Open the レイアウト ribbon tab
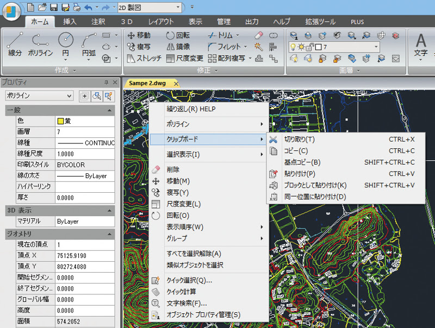The image size is (435, 328). pyautogui.click(x=160, y=22)
